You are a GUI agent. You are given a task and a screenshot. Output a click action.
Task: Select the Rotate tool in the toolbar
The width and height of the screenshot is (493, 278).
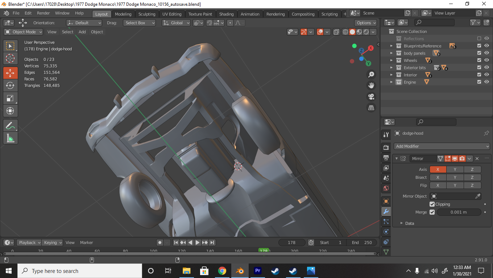[10, 85]
